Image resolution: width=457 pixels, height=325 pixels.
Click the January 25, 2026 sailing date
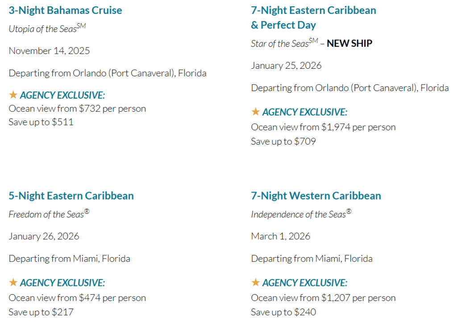point(286,66)
